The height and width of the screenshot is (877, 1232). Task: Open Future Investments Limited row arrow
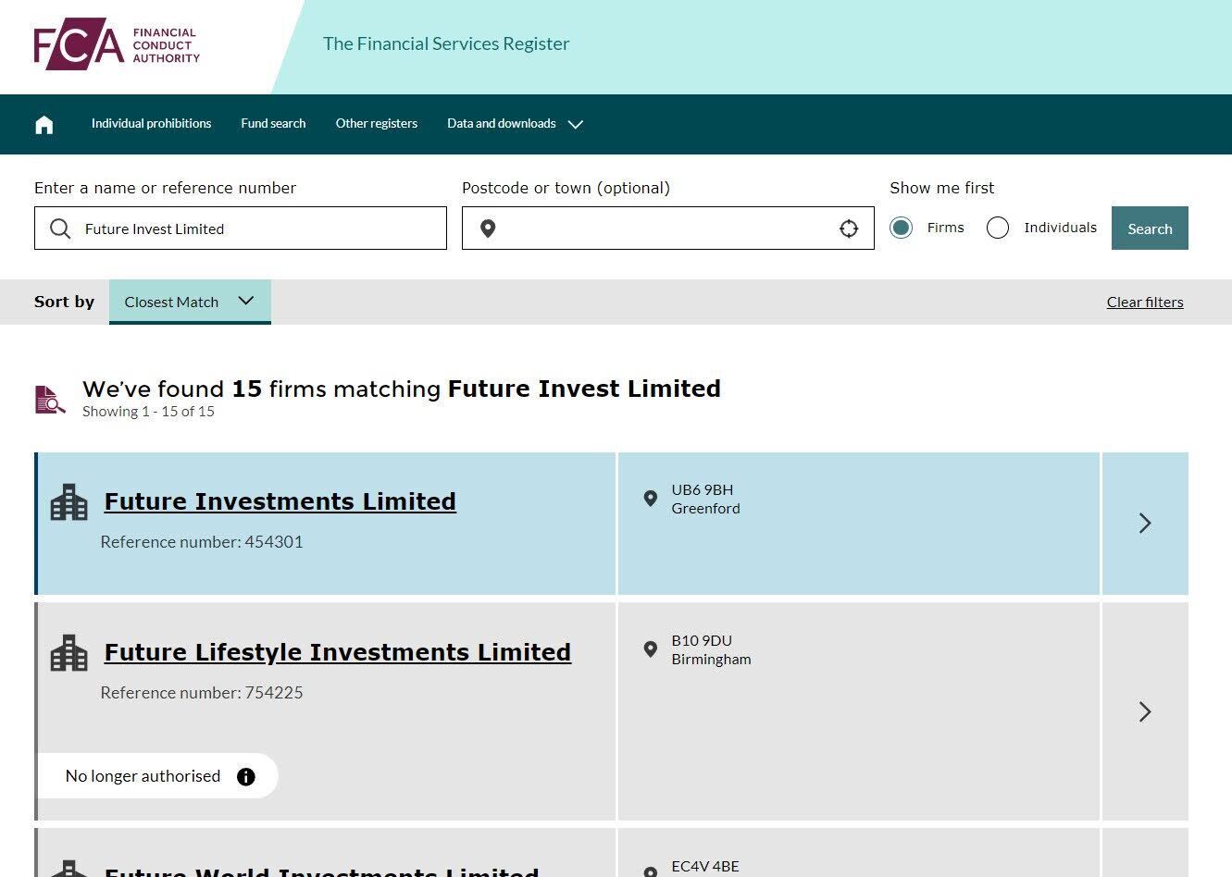click(x=1145, y=524)
